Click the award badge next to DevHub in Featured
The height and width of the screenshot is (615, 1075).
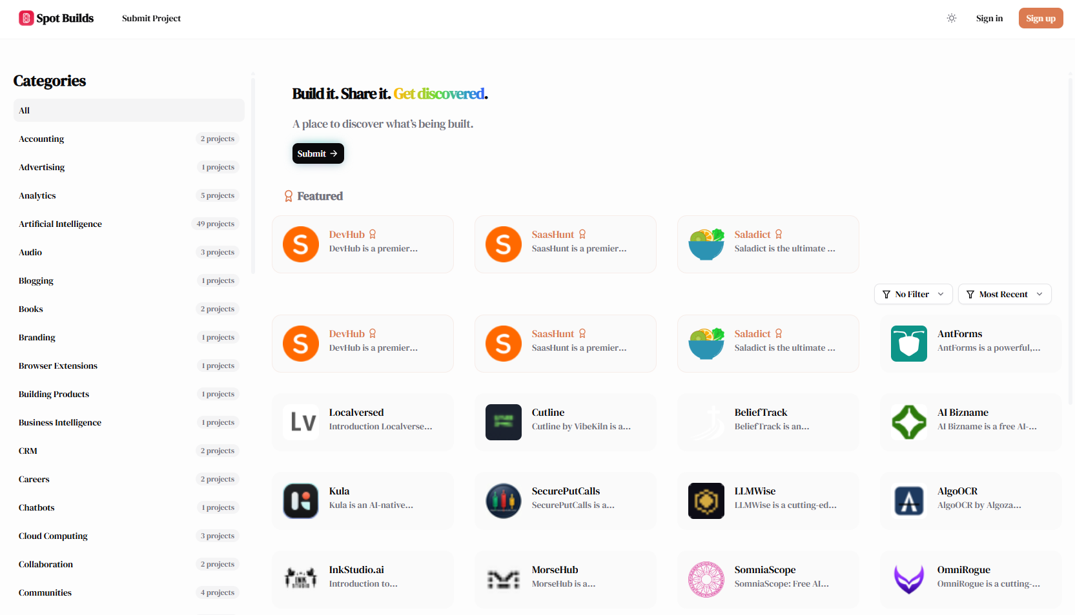click(373, 234)
